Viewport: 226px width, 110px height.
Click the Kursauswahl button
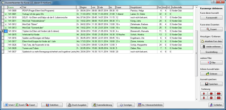pos(211,18)
